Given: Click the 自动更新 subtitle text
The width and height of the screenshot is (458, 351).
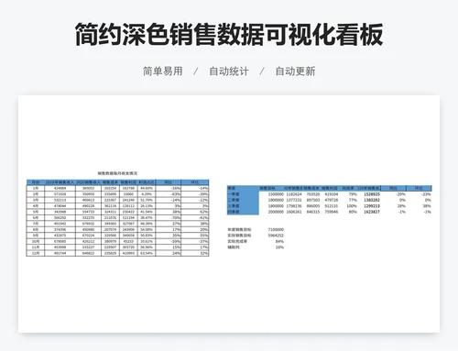Looking at the screenshot, I should point(295,71).
